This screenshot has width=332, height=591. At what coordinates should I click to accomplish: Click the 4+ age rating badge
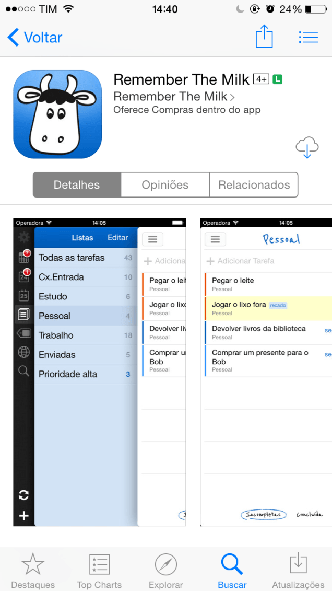(261, 79)
